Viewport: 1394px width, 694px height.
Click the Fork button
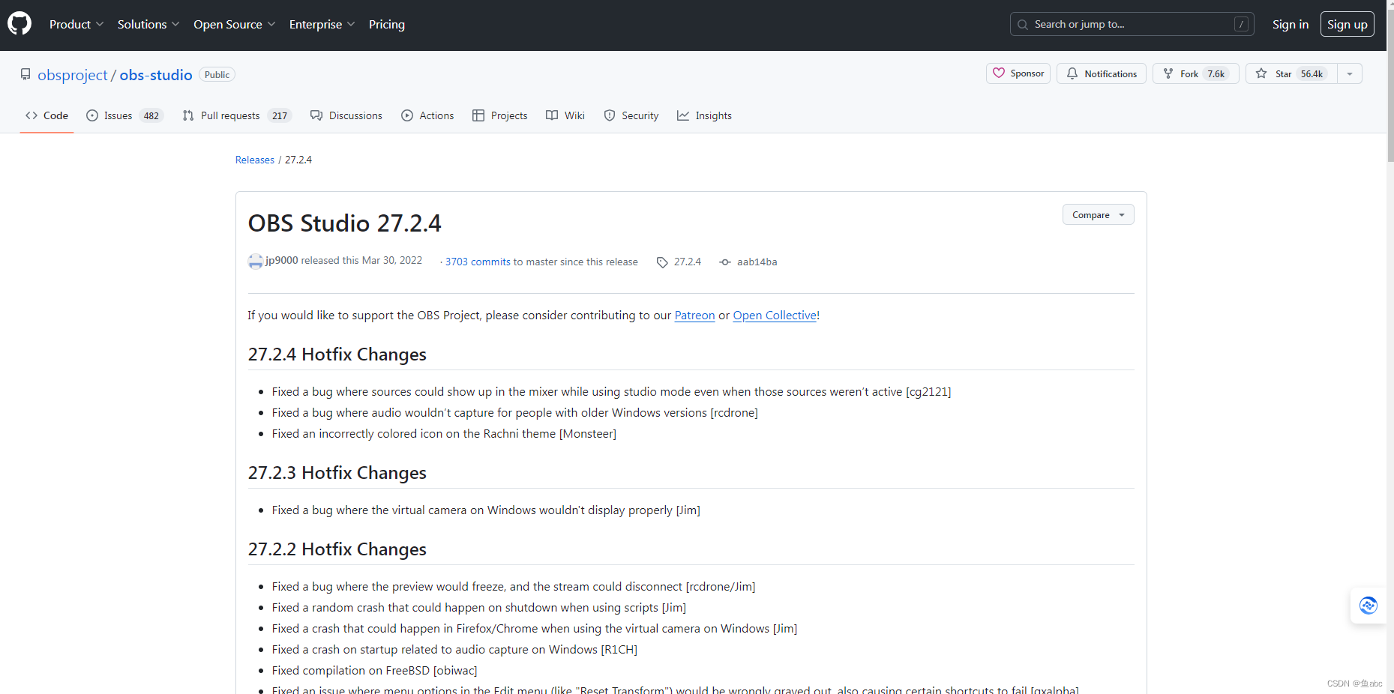(x=1195, y=73)
